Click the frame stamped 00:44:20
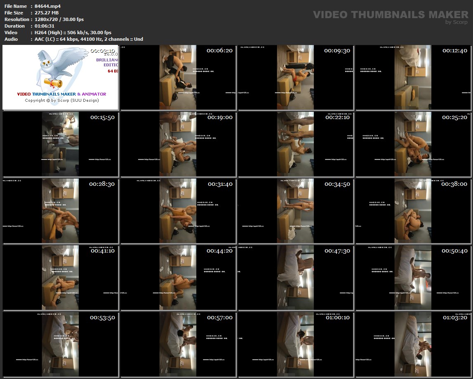 pos(178,278)
